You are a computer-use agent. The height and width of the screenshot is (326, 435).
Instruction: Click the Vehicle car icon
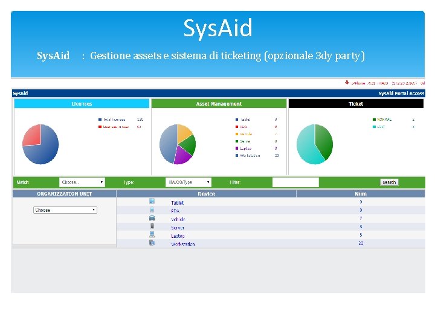152,218
